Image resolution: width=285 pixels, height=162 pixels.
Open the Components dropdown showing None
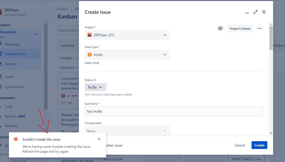pyautogui.click(x=127, y=131)
